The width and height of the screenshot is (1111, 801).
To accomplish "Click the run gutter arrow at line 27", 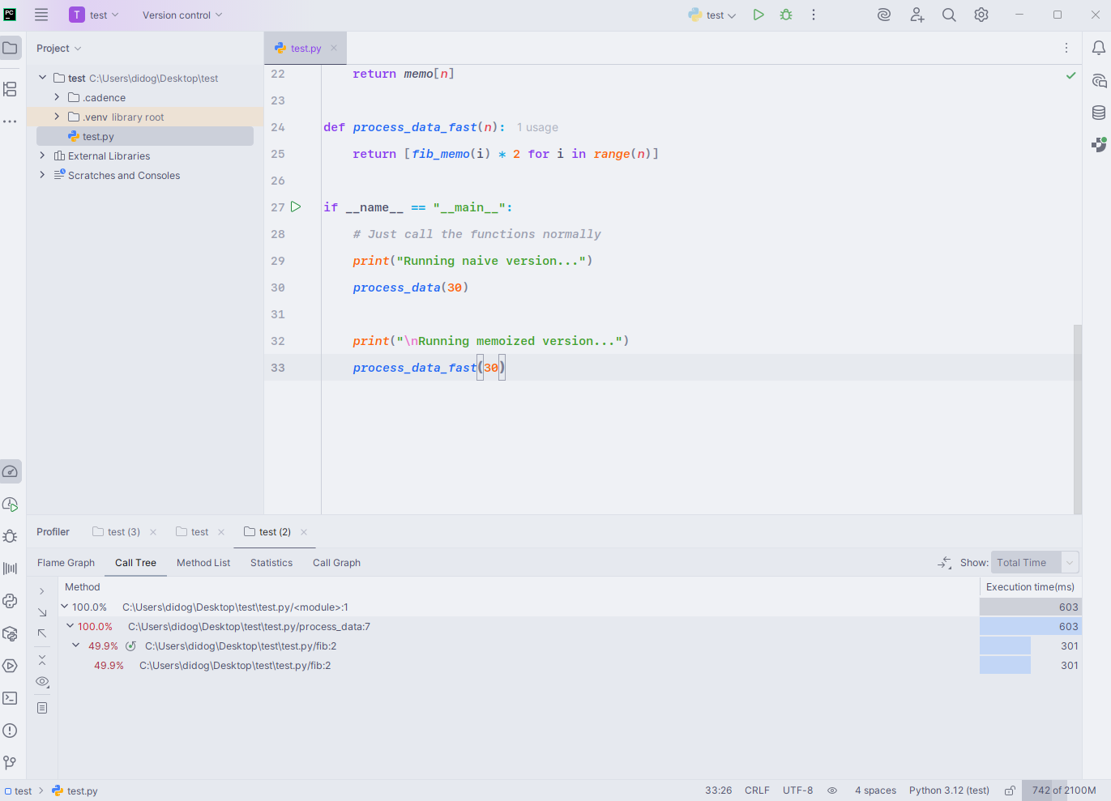I will (x=296, y=207).
